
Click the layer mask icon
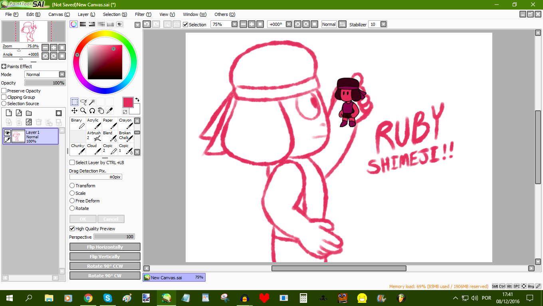tap(59, 113)
